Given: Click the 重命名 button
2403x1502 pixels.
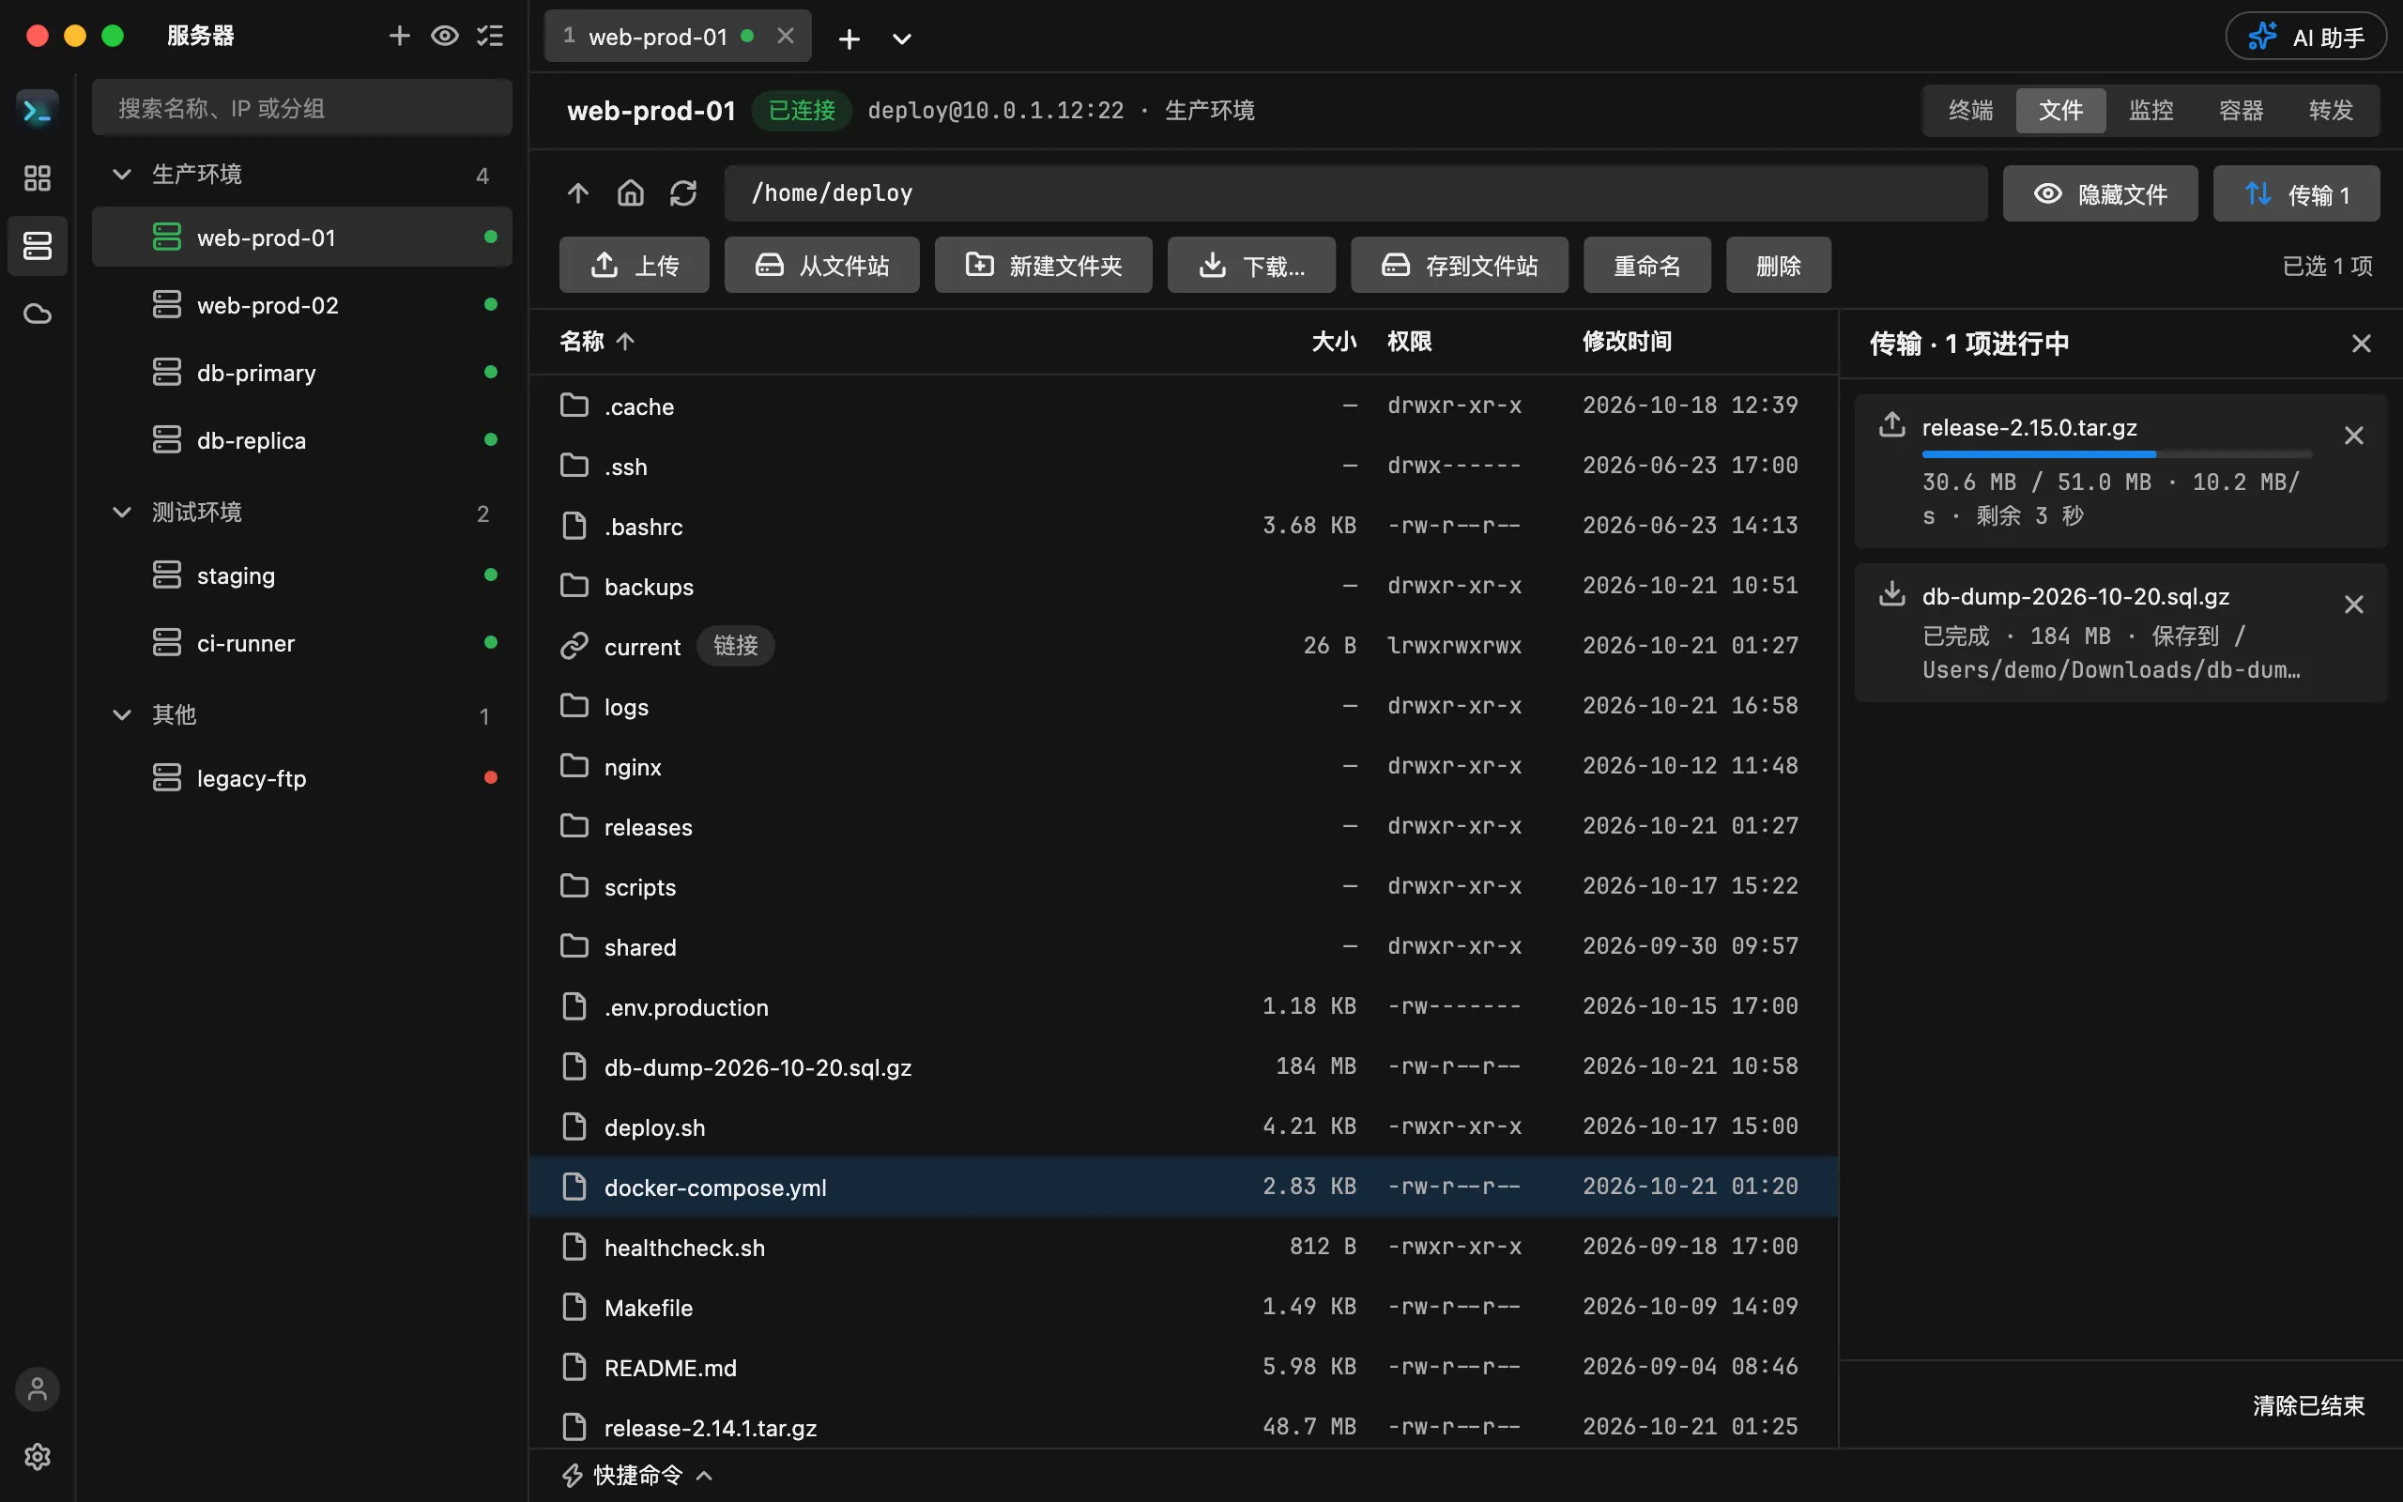Looking at the screenshot, I should pyautogui.click(x=1647, y=266).
